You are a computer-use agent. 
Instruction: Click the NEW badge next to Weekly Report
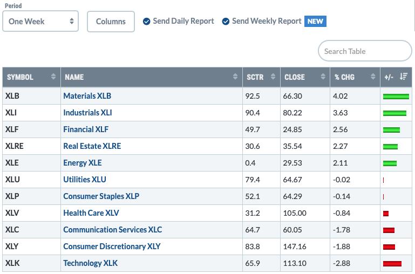pyautogui.click(x=315, y=21)
